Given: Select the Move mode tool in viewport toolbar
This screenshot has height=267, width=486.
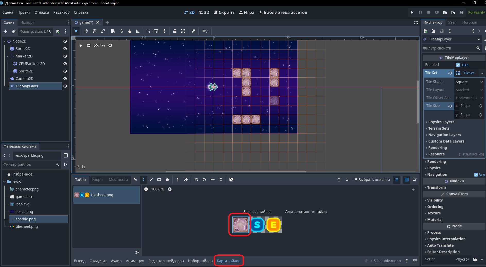Looking at the screenshot, I should pos(86,31).
